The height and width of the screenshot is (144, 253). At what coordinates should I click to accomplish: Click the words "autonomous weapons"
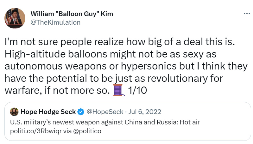tap(47, 66)
